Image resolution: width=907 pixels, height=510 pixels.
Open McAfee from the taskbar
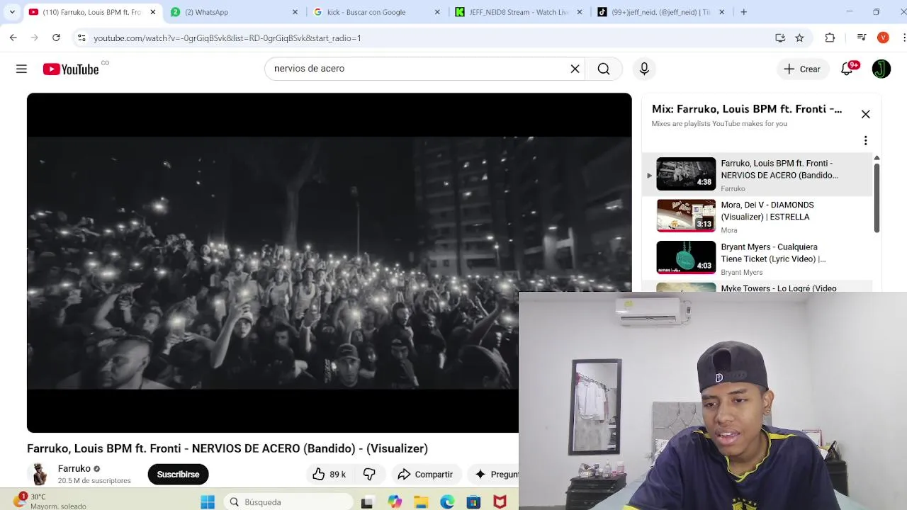tap(500, 502)
